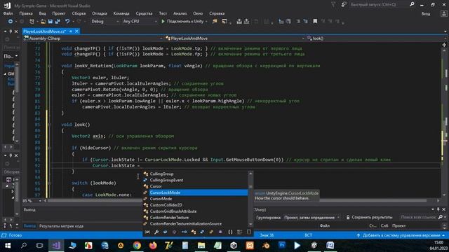The width and height of the screenshot is (449, 252).
Task: Open the Проект menu
Action: click(x=59, y=13)
